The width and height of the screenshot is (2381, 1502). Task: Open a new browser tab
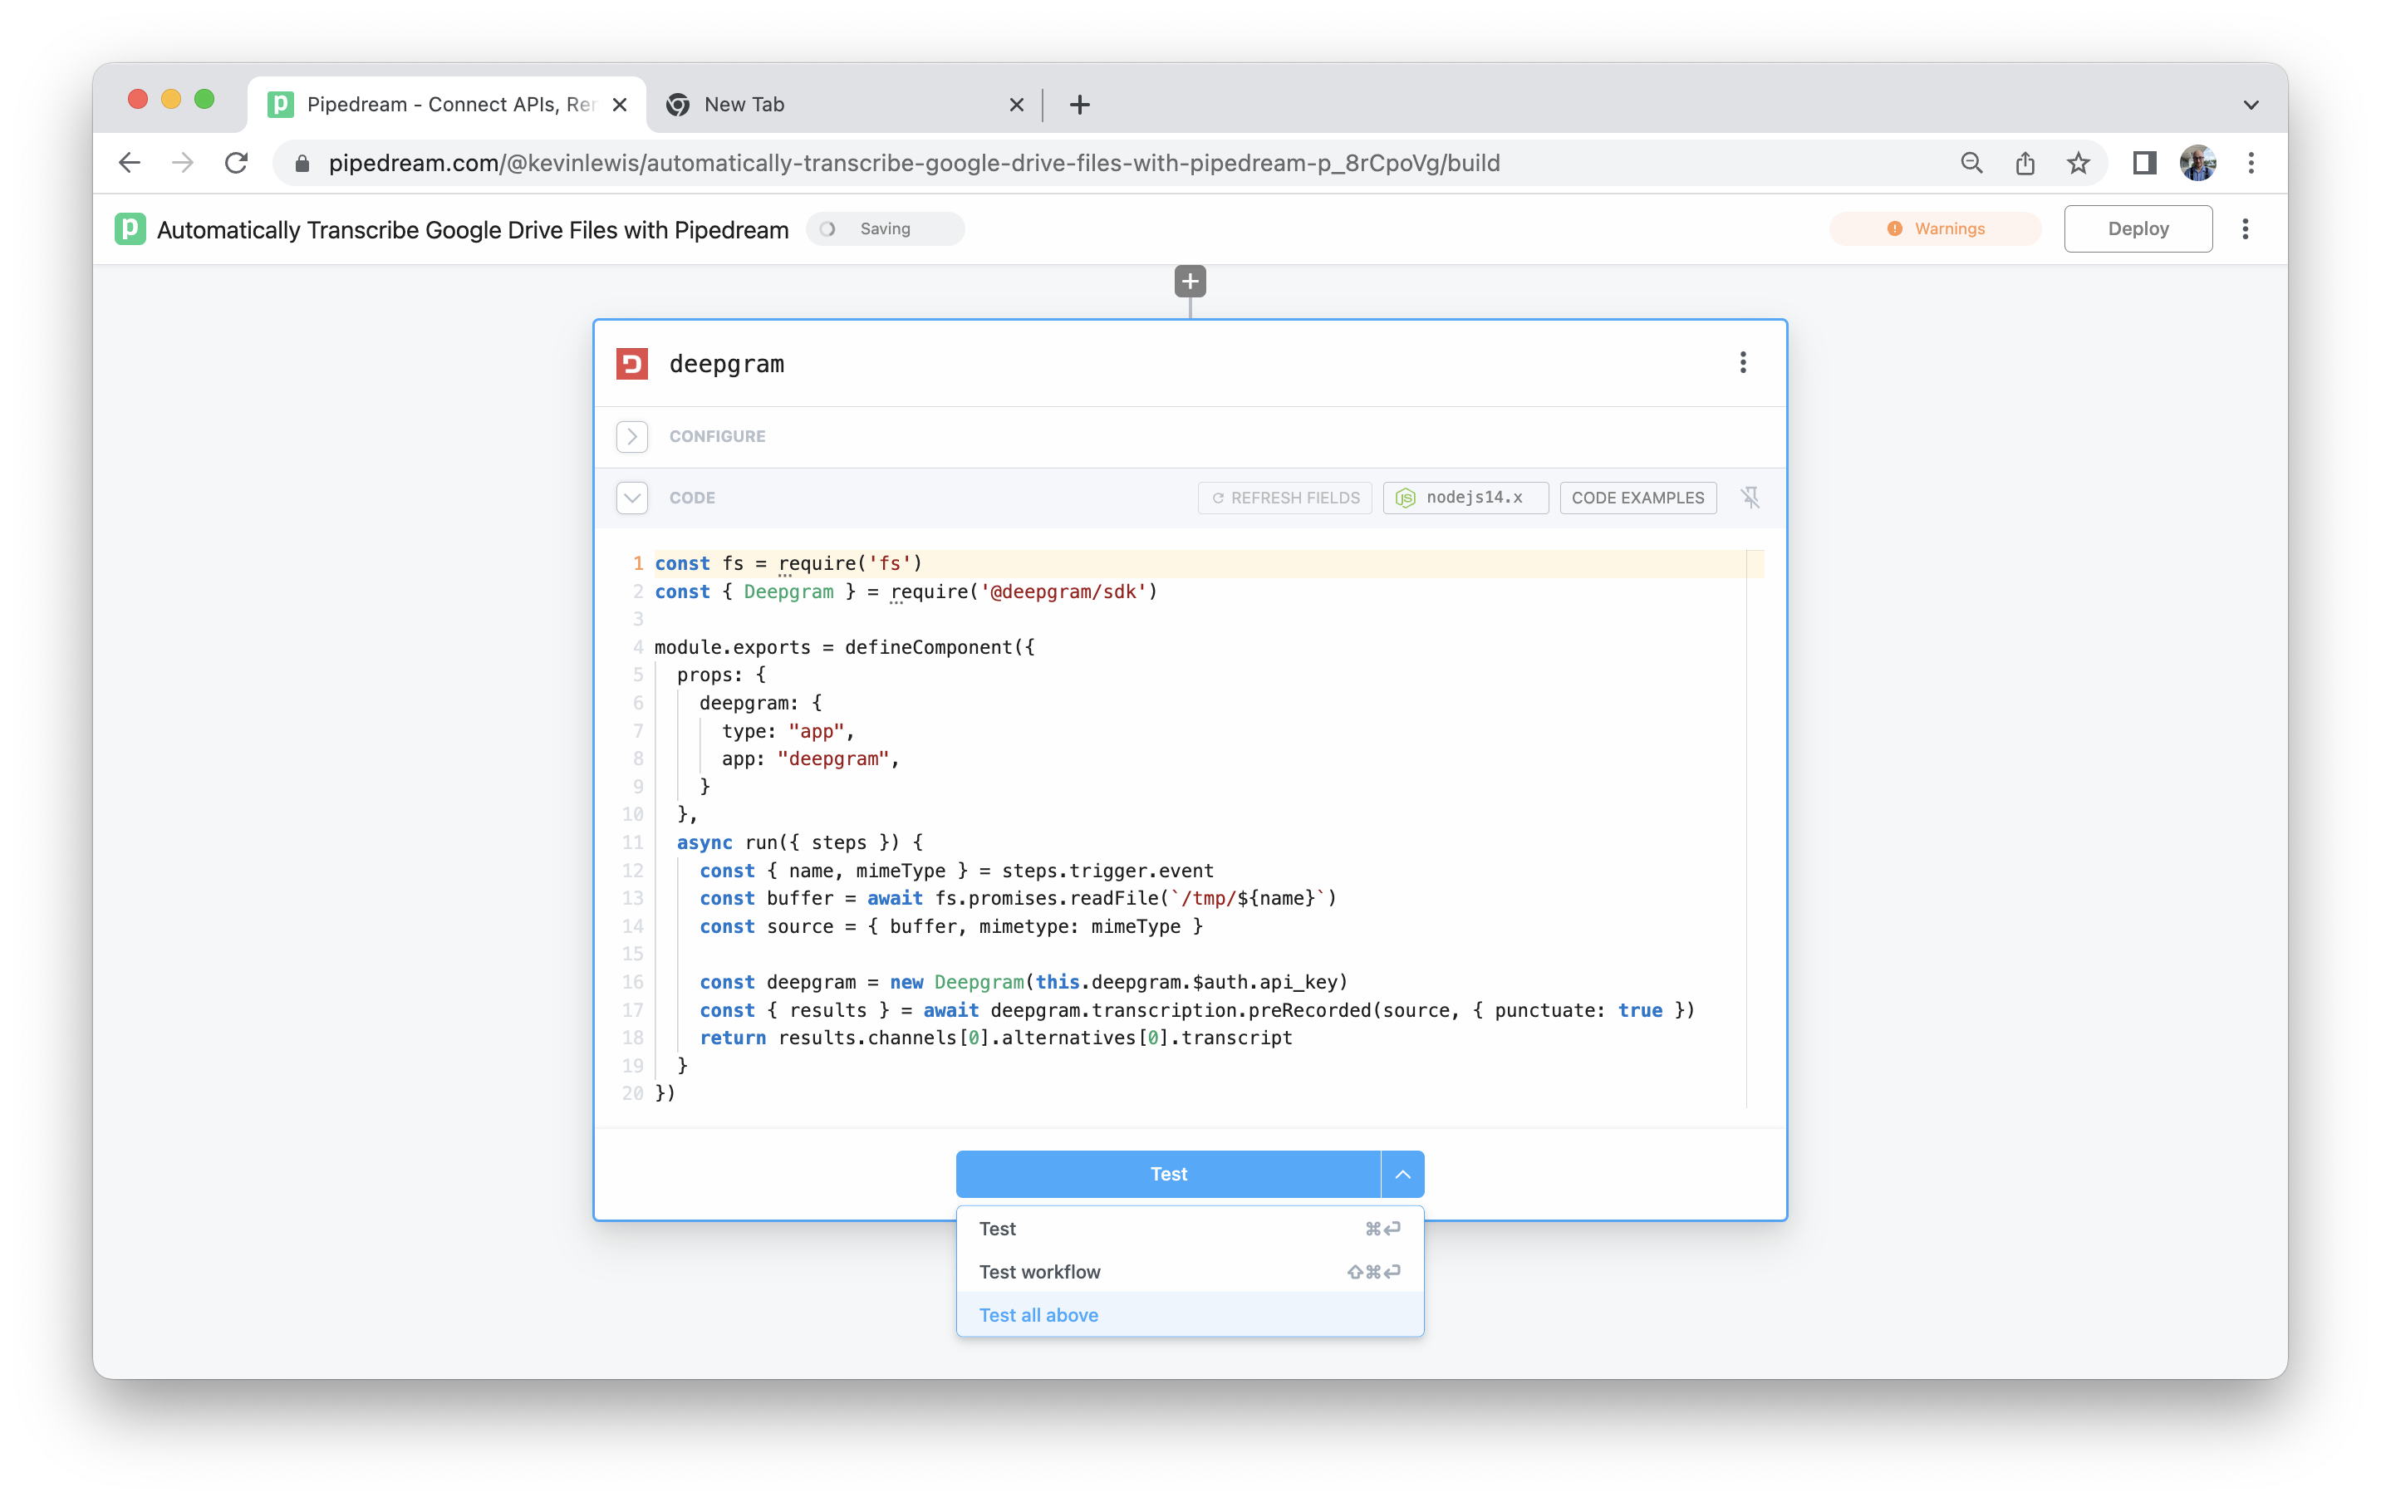[x=1080, y=105]
